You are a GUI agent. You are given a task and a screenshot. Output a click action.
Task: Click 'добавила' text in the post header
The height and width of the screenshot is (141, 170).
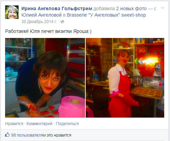(x=104, y=8)
